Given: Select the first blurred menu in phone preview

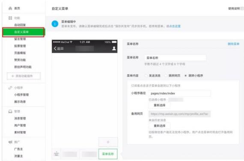Looking at the screenshot, I should click(70, 154).
